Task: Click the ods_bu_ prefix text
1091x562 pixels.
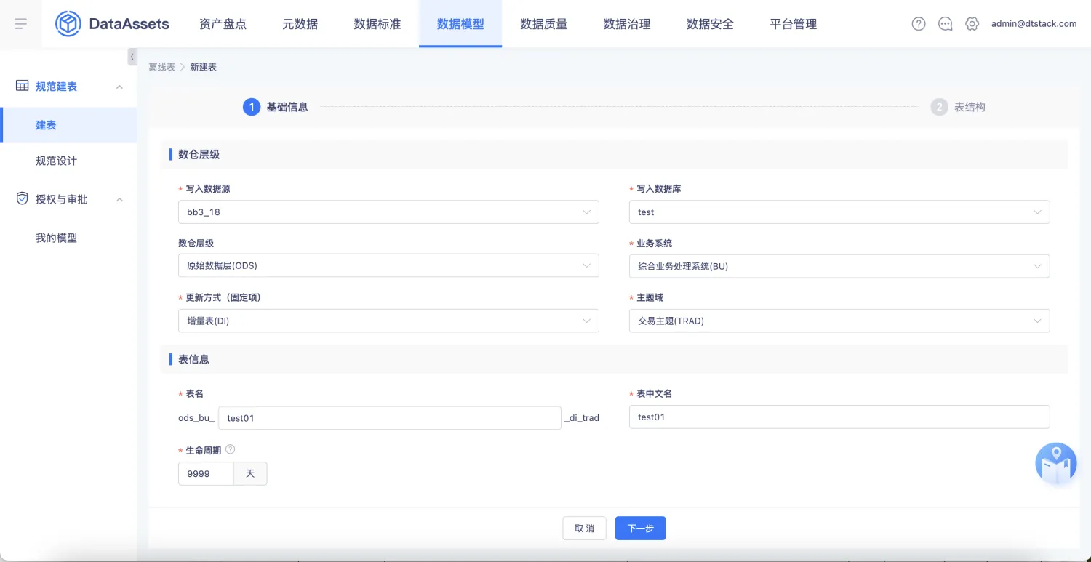Action: 196,418
